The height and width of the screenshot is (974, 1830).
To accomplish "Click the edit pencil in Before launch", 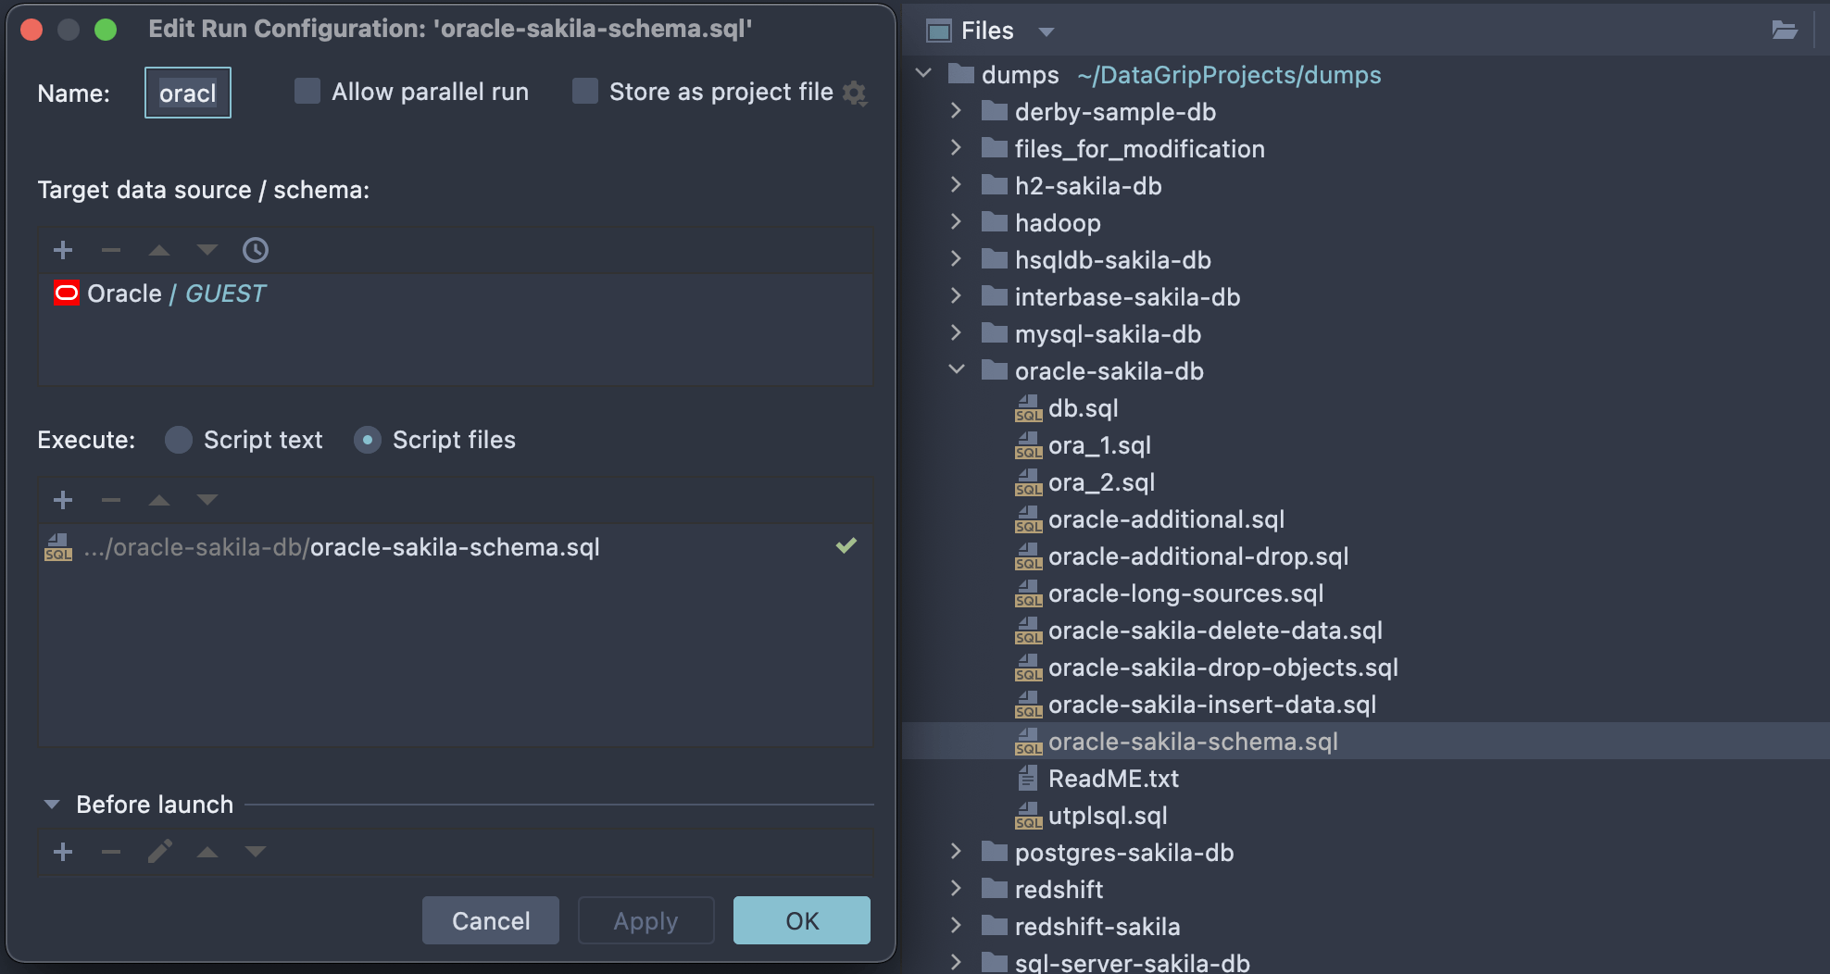I will [159, 852].
